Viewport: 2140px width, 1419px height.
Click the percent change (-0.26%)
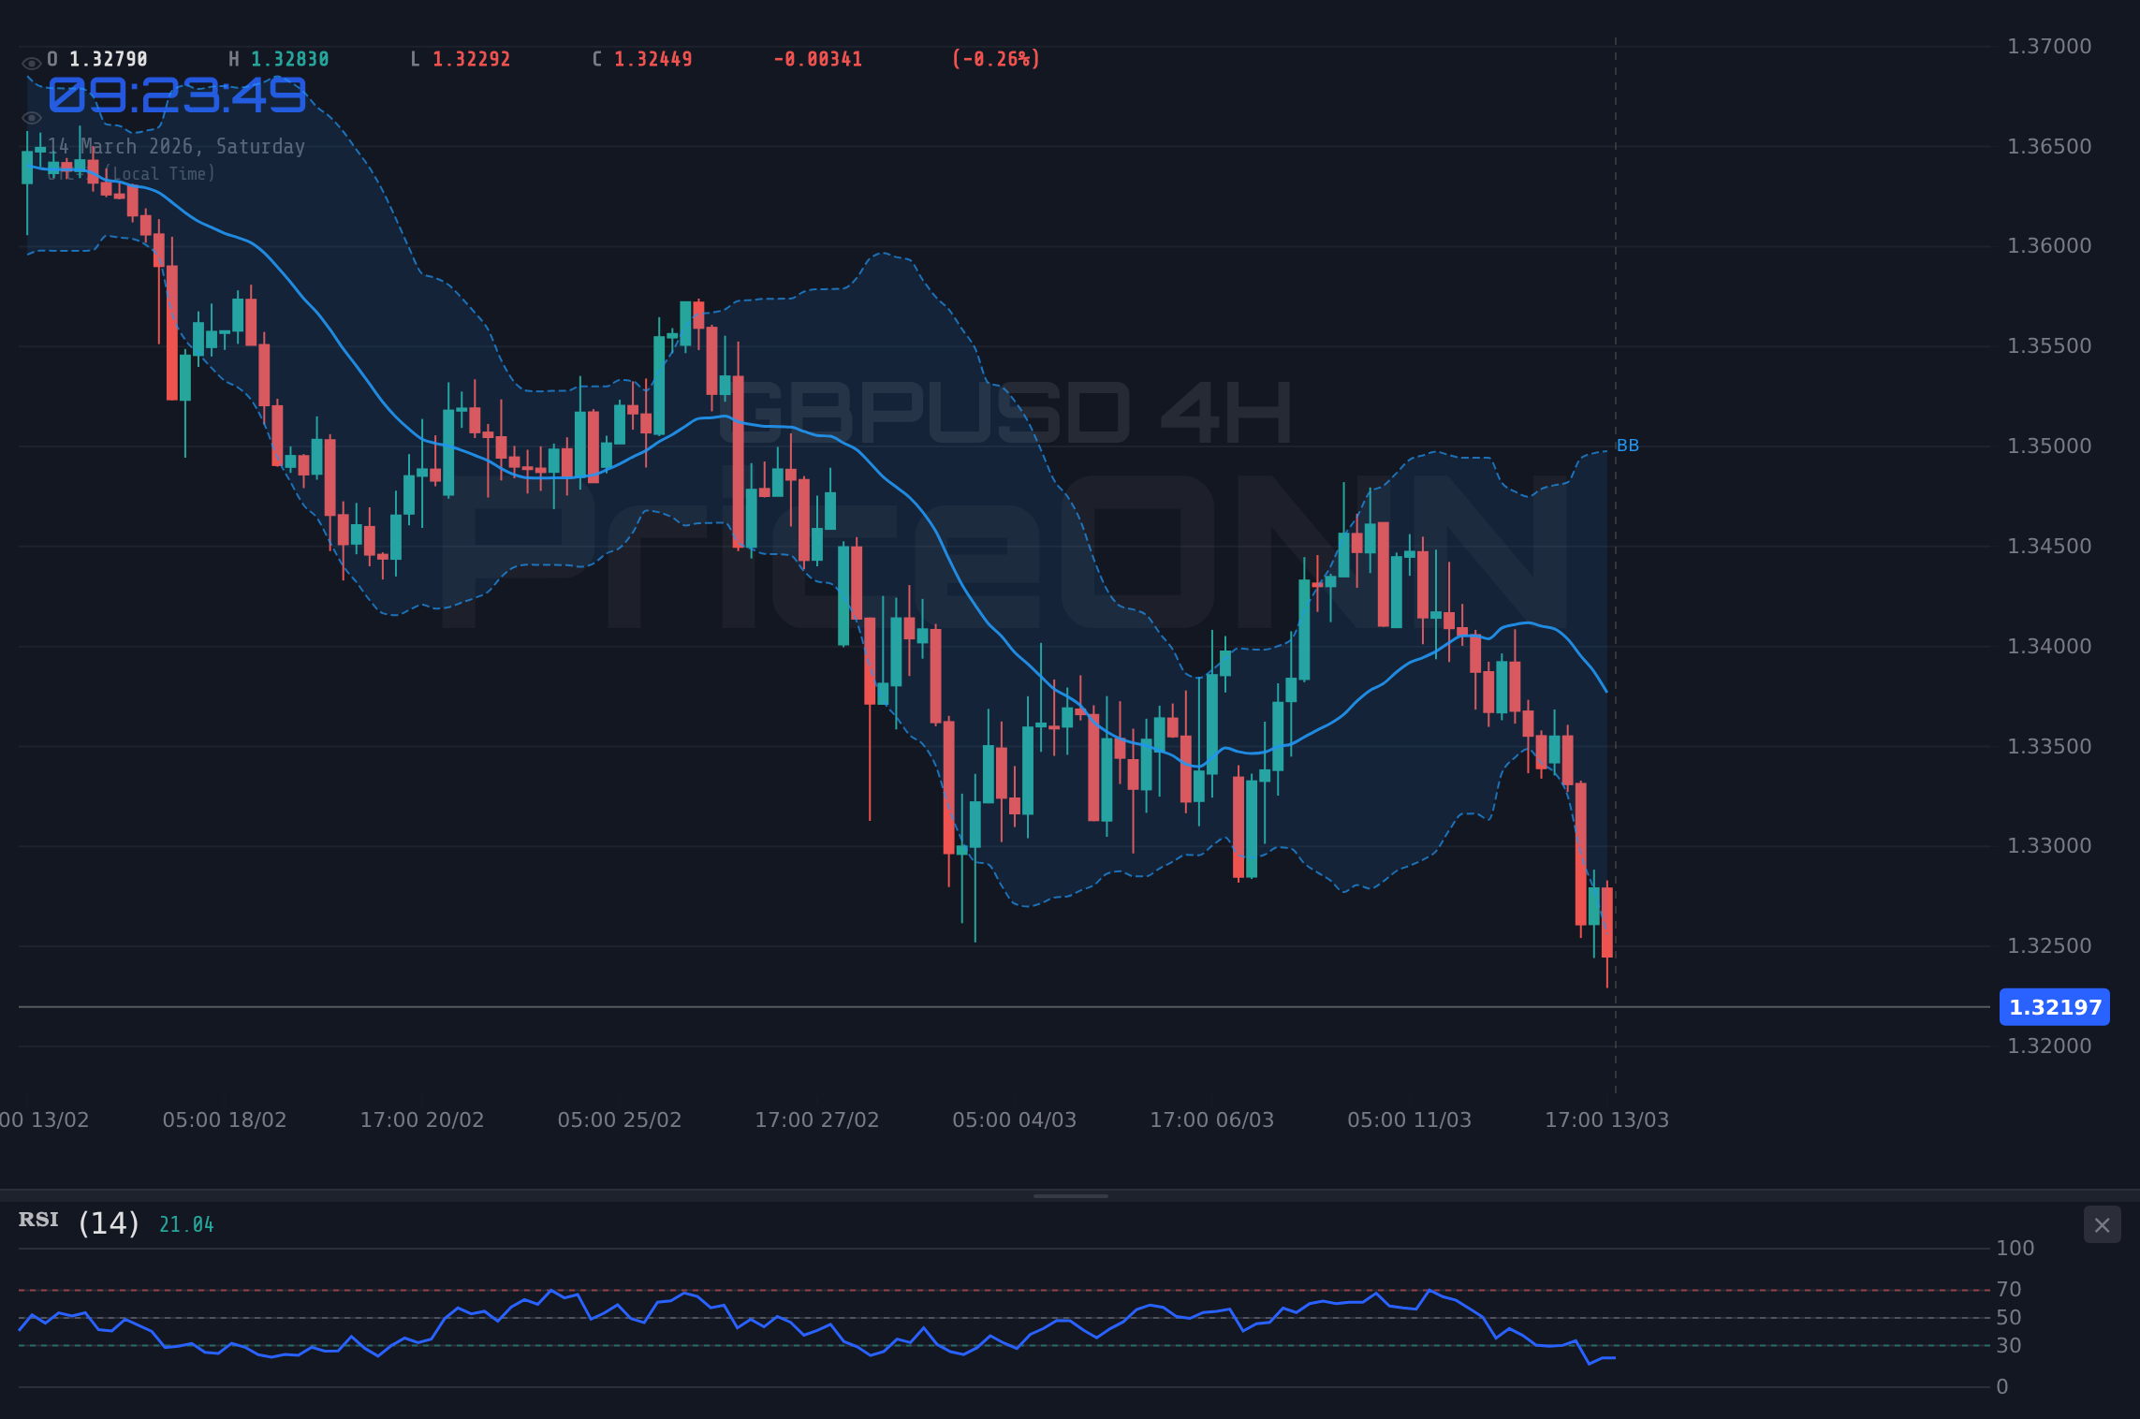pyautogui.click(x=996, y=59)
